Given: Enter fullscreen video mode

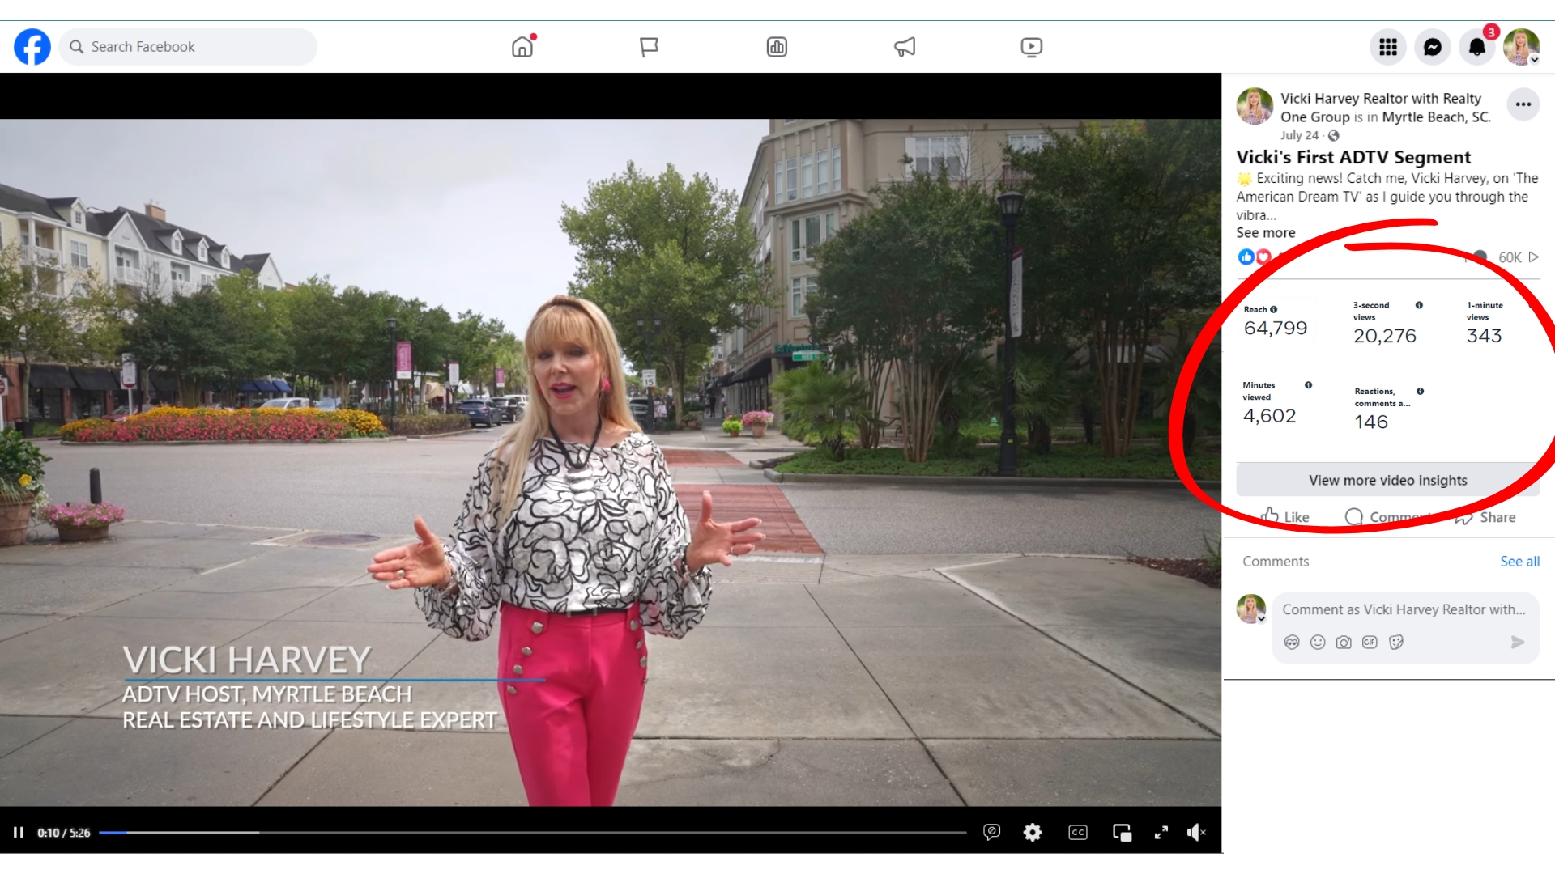Looking at the screenshot, I should 1161,832.
